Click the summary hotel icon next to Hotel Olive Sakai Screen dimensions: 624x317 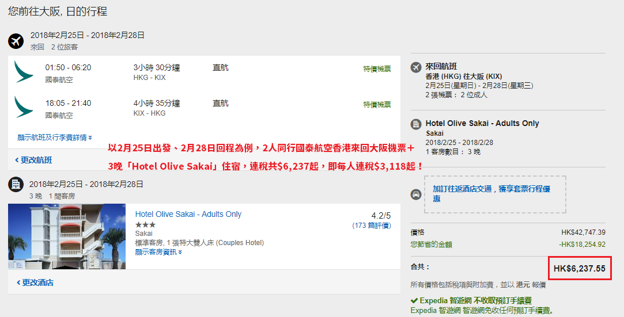point(416,124)
